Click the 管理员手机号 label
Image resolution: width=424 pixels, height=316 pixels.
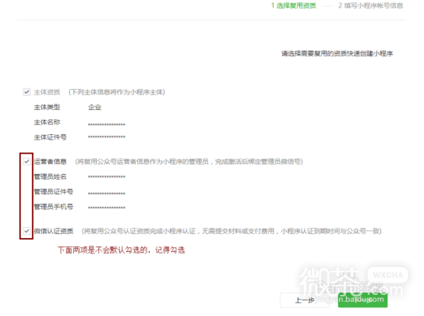(54, 207)
